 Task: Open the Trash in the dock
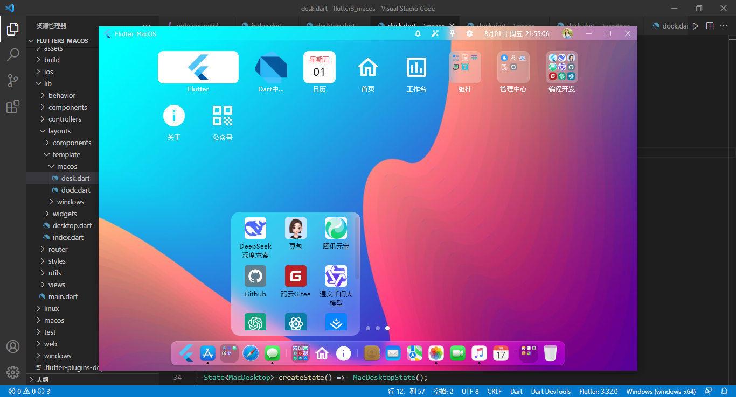pos(551,353)
